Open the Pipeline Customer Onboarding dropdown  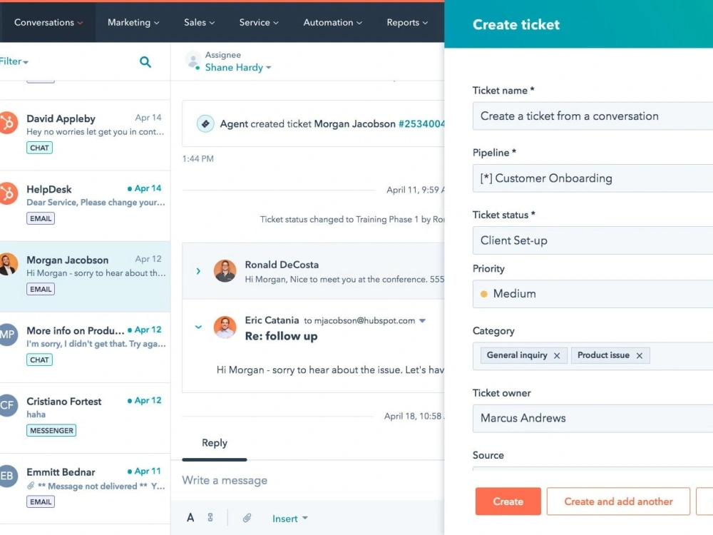[593, 178]
